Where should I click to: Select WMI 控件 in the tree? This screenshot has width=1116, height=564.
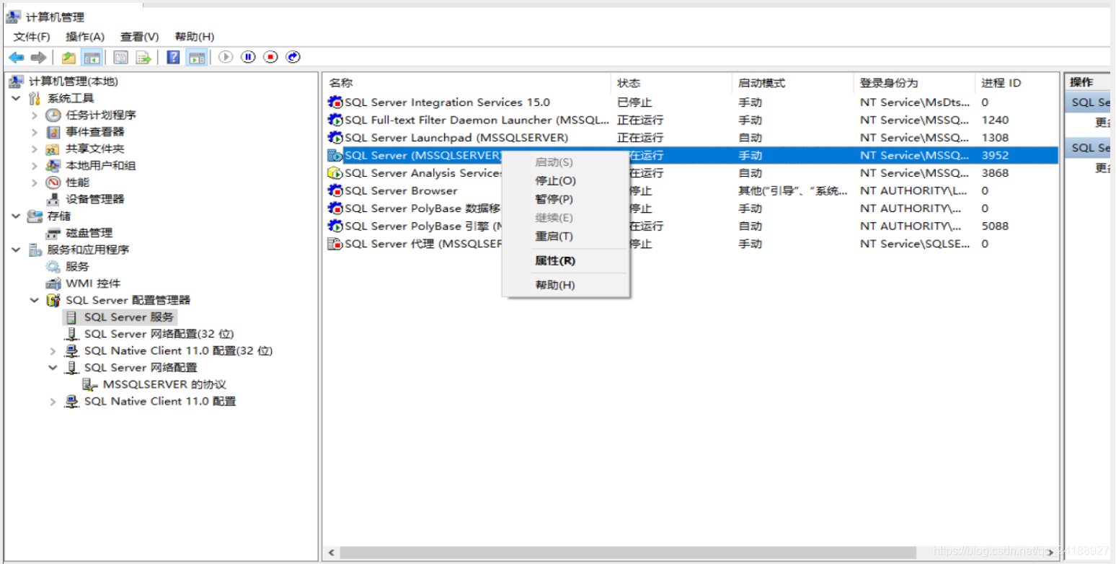click(x=93, y=283)
